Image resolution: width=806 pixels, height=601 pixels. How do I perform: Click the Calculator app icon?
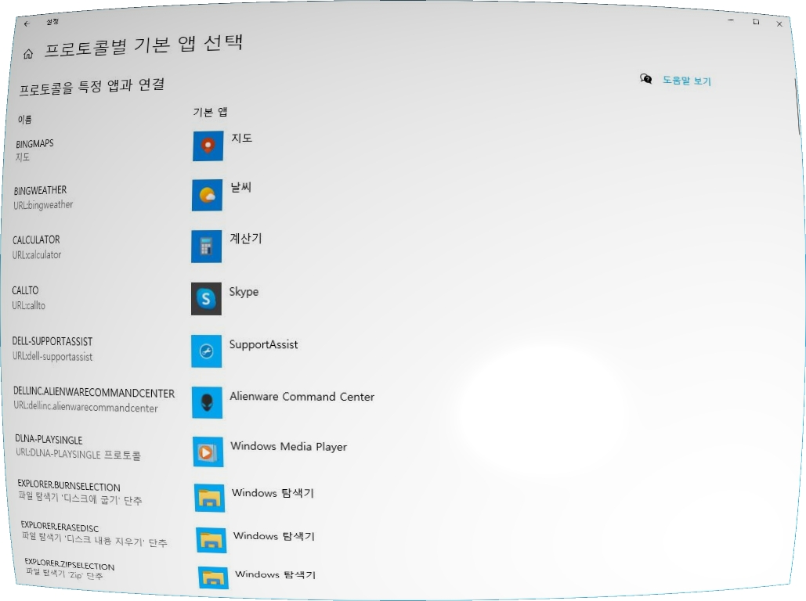click(207, 247)
